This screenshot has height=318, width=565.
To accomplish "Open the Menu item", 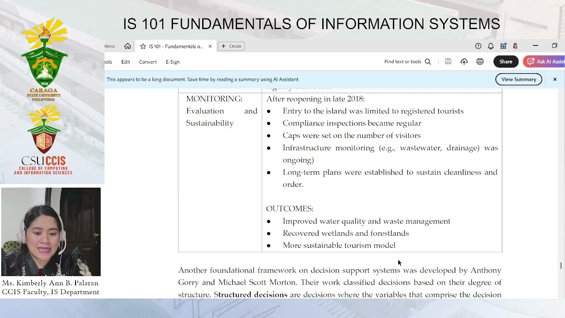I will [x=109, y=46].
